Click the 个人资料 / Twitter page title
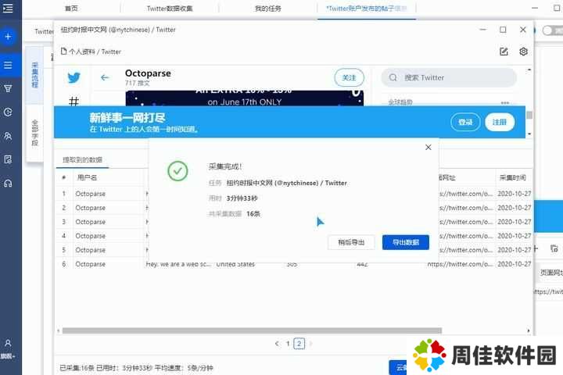 click(x=95, y=52)
